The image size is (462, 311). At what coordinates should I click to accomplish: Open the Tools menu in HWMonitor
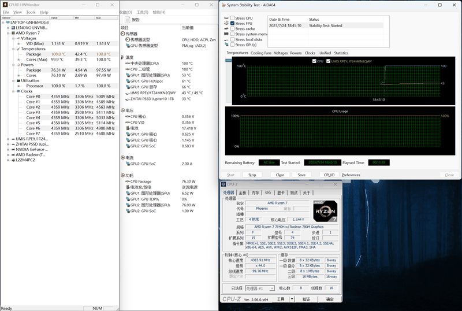tap(31, 12)
